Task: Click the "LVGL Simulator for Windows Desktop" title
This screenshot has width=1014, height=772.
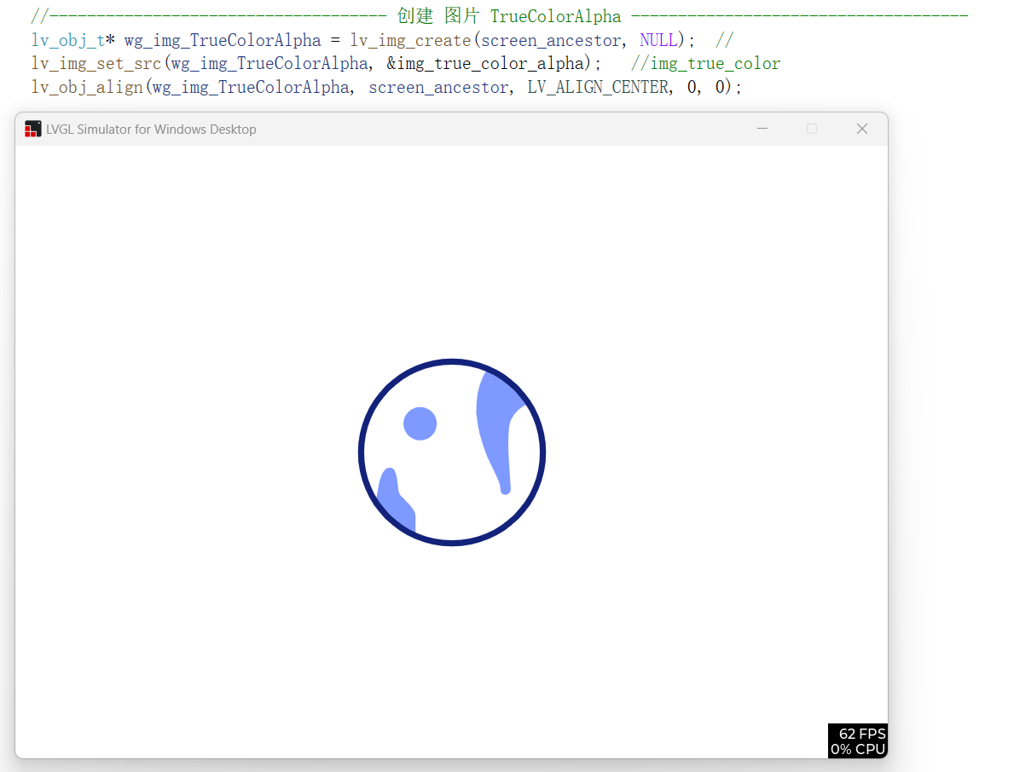Action: coord(151,130)
